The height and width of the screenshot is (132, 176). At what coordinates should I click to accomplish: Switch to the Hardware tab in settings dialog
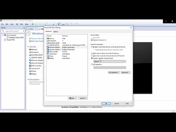[48, 32]
